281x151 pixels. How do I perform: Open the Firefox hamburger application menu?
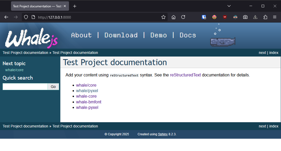click(275, 17)
